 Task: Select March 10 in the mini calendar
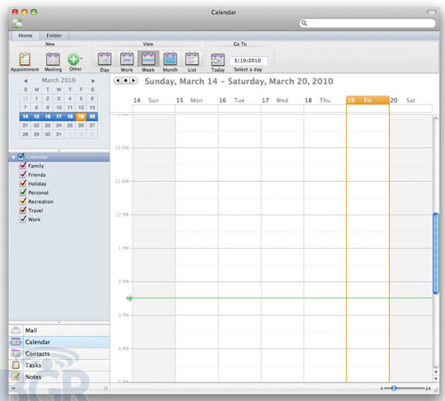[59, 108]
